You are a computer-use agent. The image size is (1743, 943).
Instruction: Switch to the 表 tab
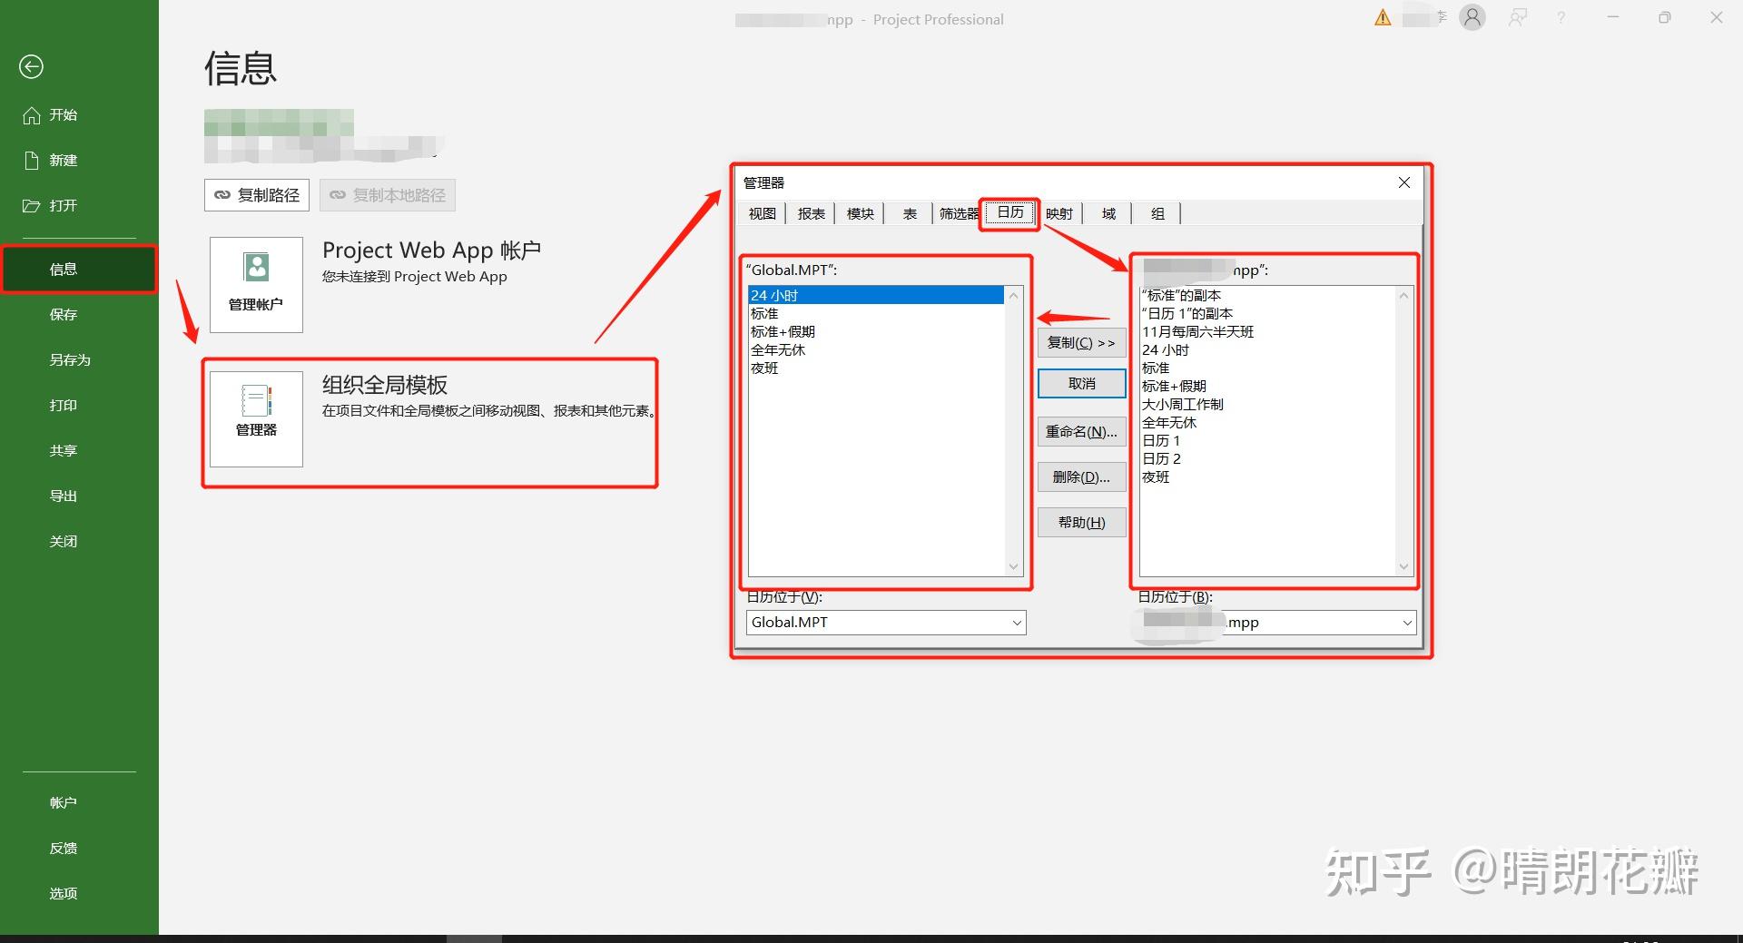(910, 213)
